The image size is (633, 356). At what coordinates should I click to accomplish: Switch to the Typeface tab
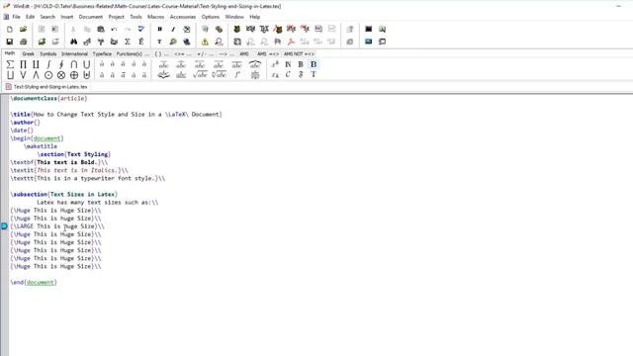pyautogui.click(x=102, y=53)
